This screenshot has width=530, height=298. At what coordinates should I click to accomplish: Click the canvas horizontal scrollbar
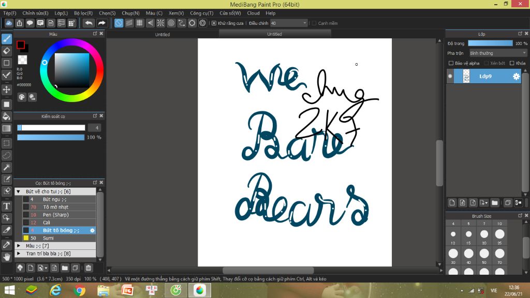[x=268, y=270]
